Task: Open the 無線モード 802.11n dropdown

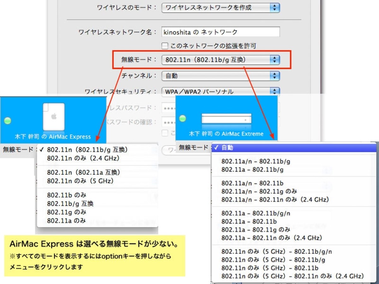Action: click(x=220, y=60)
